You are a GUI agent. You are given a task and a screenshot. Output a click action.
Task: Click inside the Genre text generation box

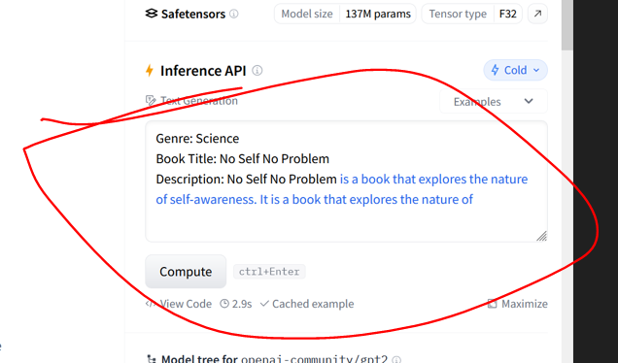346,181
